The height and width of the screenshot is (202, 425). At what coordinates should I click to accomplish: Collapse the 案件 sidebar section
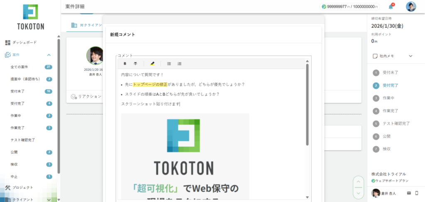coord(49,55)
